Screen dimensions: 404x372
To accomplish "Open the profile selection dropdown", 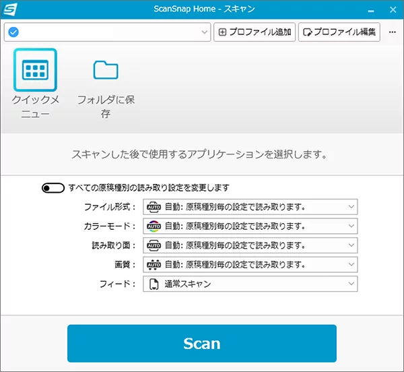I will tap(107, 32).
